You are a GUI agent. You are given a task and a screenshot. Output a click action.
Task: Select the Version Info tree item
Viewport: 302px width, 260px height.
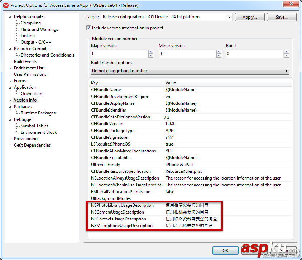point(25,100)
